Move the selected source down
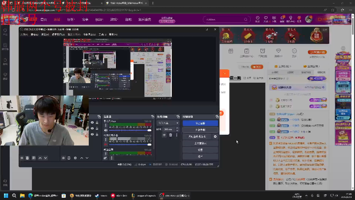Viewport: 355px width, 200px height. pos(87,158)
